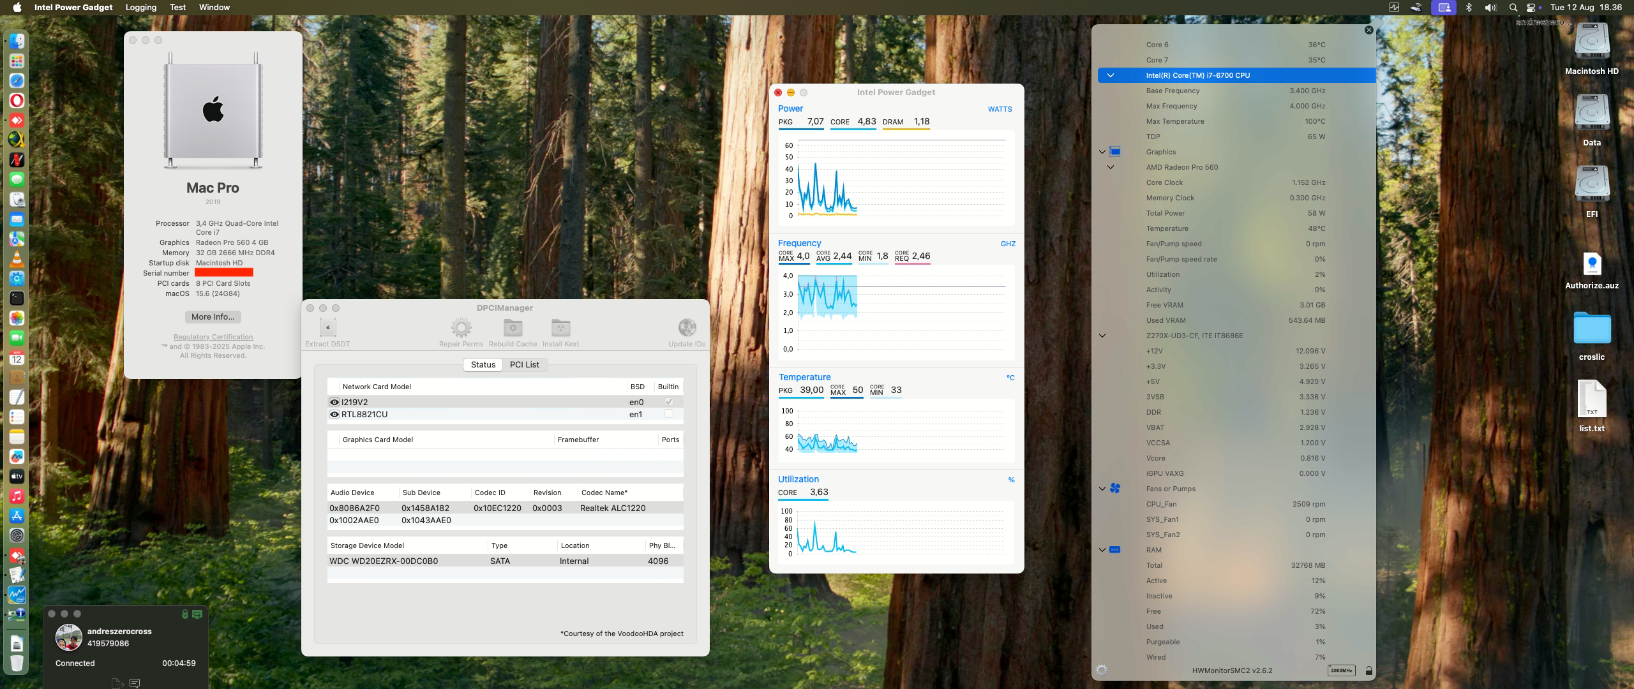Click Update IDs globe icon
The height and width of the screenshot is (689, 1634).
coord(687,328)
